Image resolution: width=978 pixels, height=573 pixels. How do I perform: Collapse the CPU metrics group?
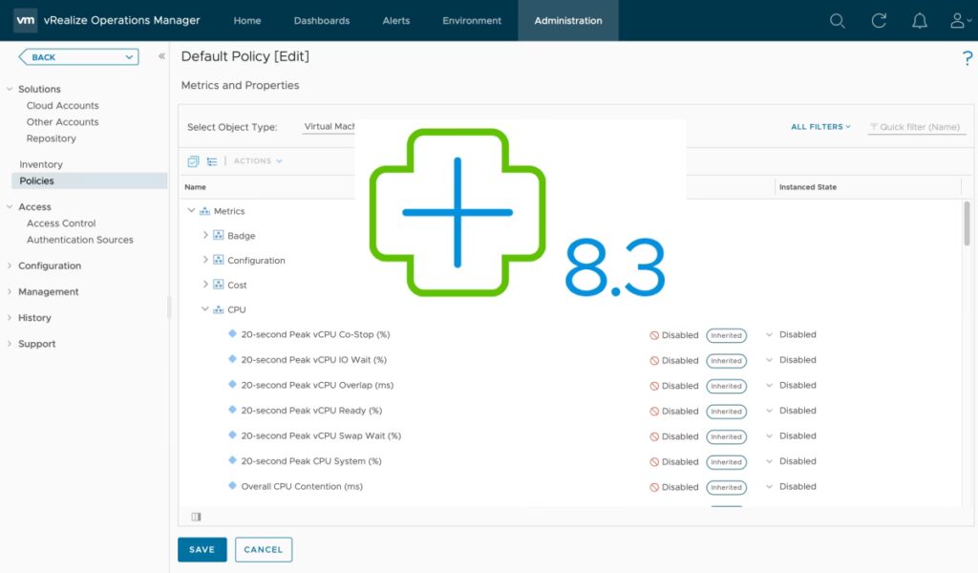(205, 309)
